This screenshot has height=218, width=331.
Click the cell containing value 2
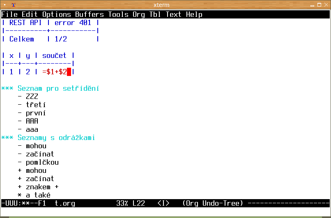point(28,72)
